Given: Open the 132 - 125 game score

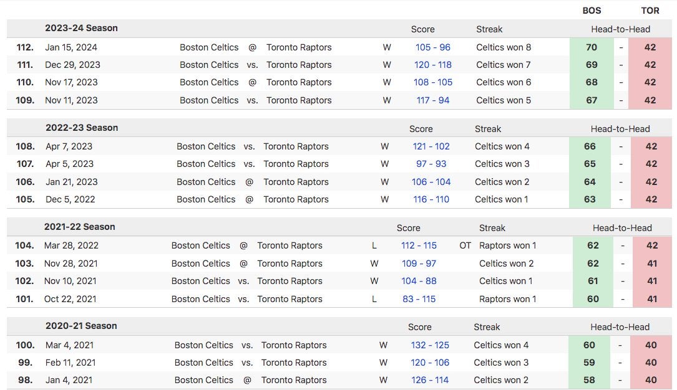Looking at the screenshot, I should point(430,345).
